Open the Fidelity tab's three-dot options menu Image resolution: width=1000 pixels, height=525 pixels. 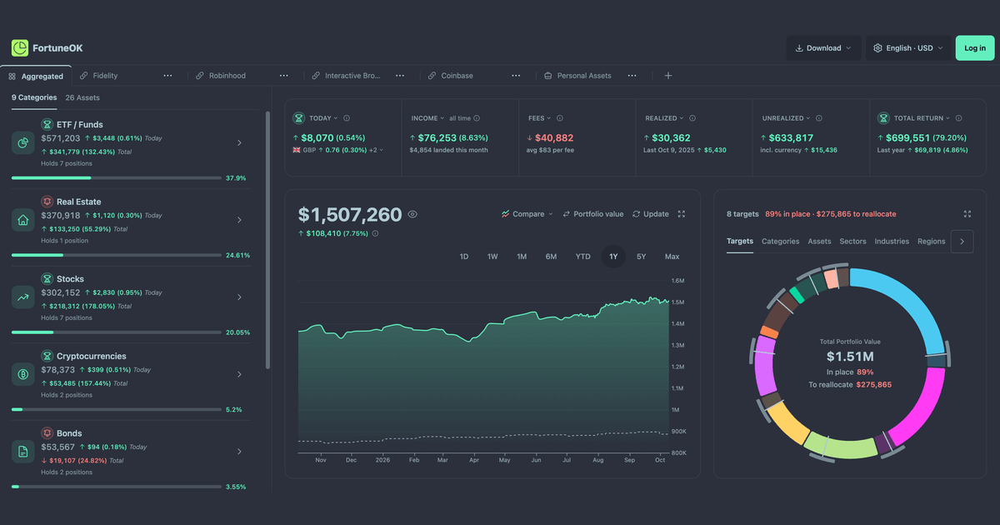point(167,76)
